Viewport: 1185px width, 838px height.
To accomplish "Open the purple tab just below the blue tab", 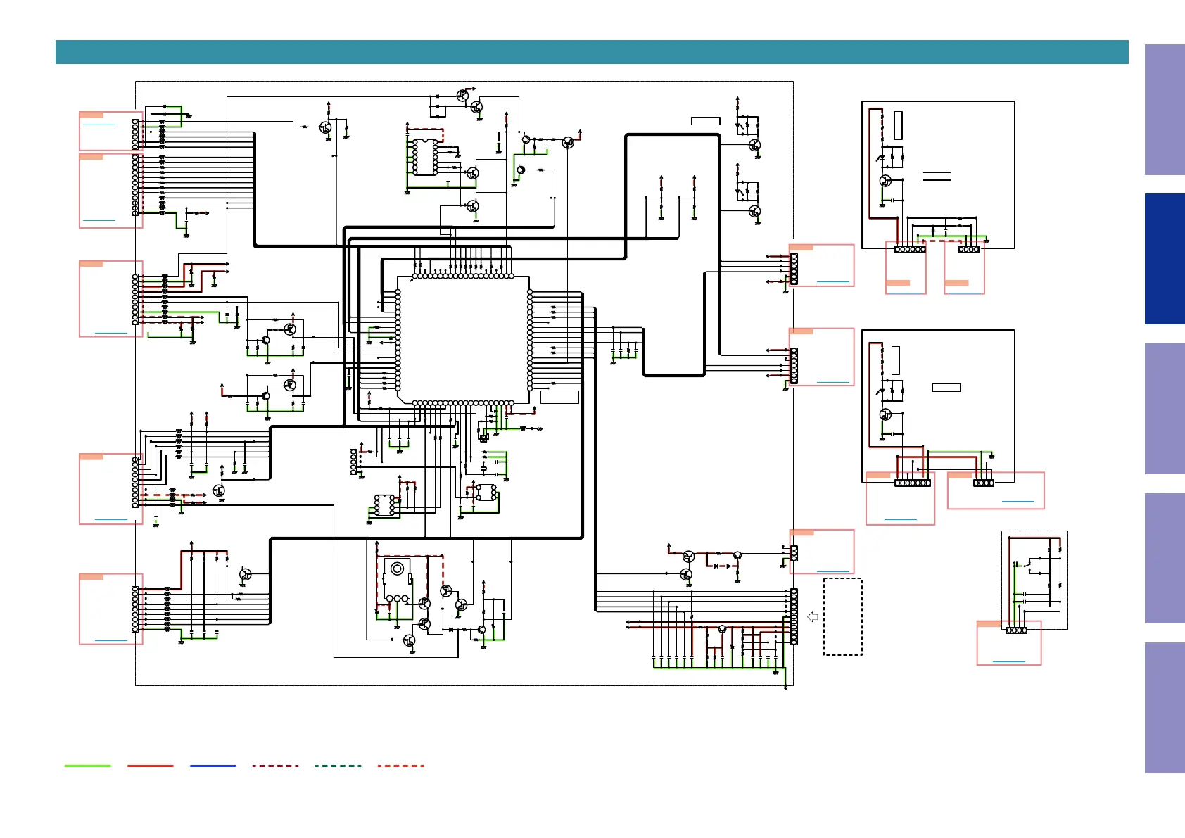I will [x=1165, y=409].
